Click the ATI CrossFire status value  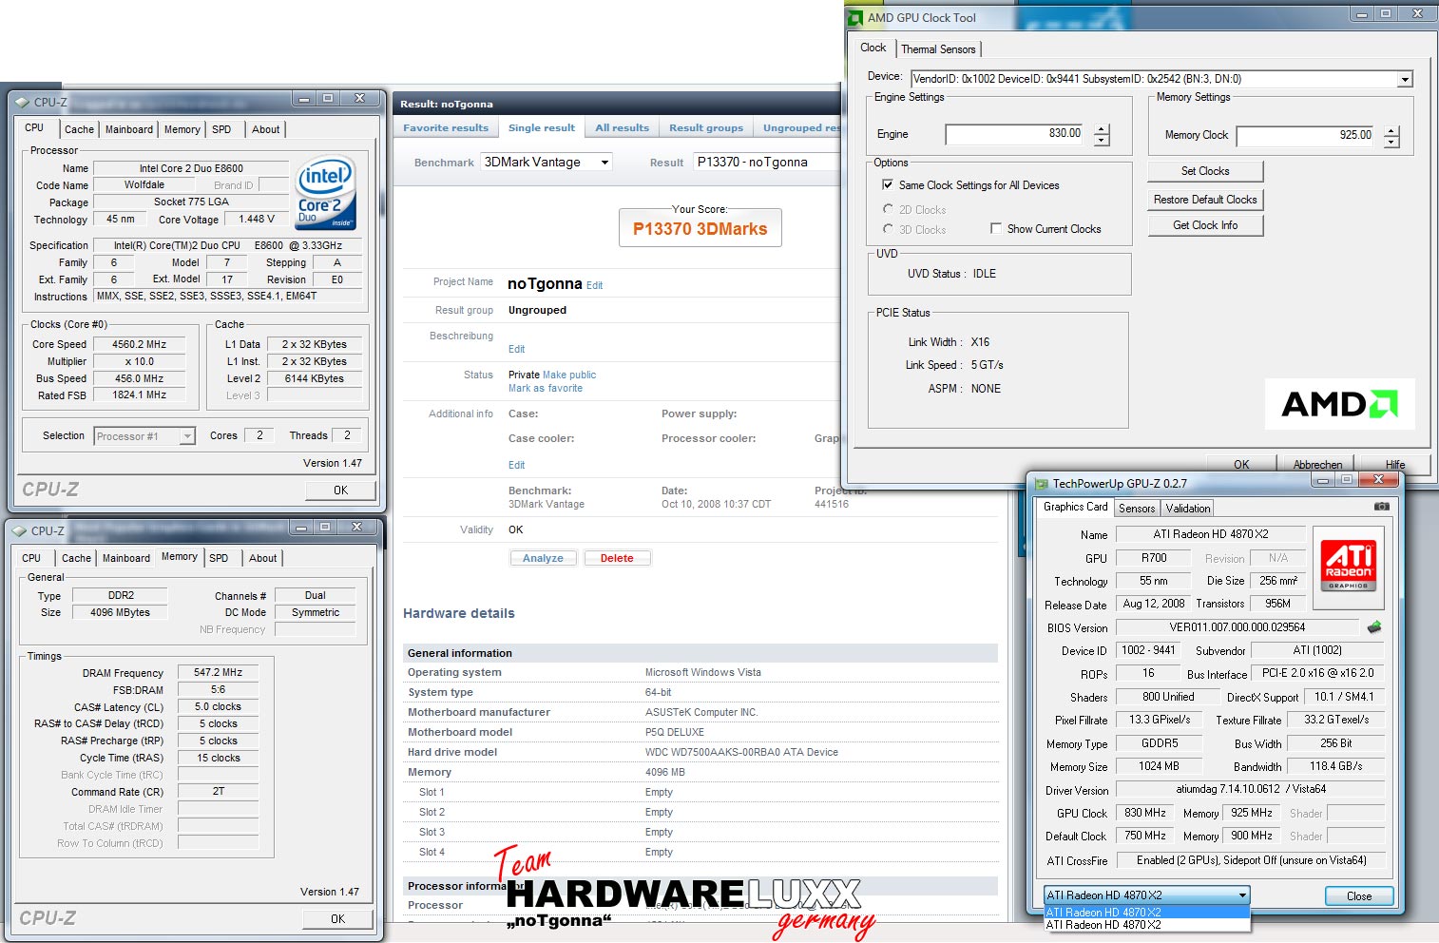pos(1251,860)
